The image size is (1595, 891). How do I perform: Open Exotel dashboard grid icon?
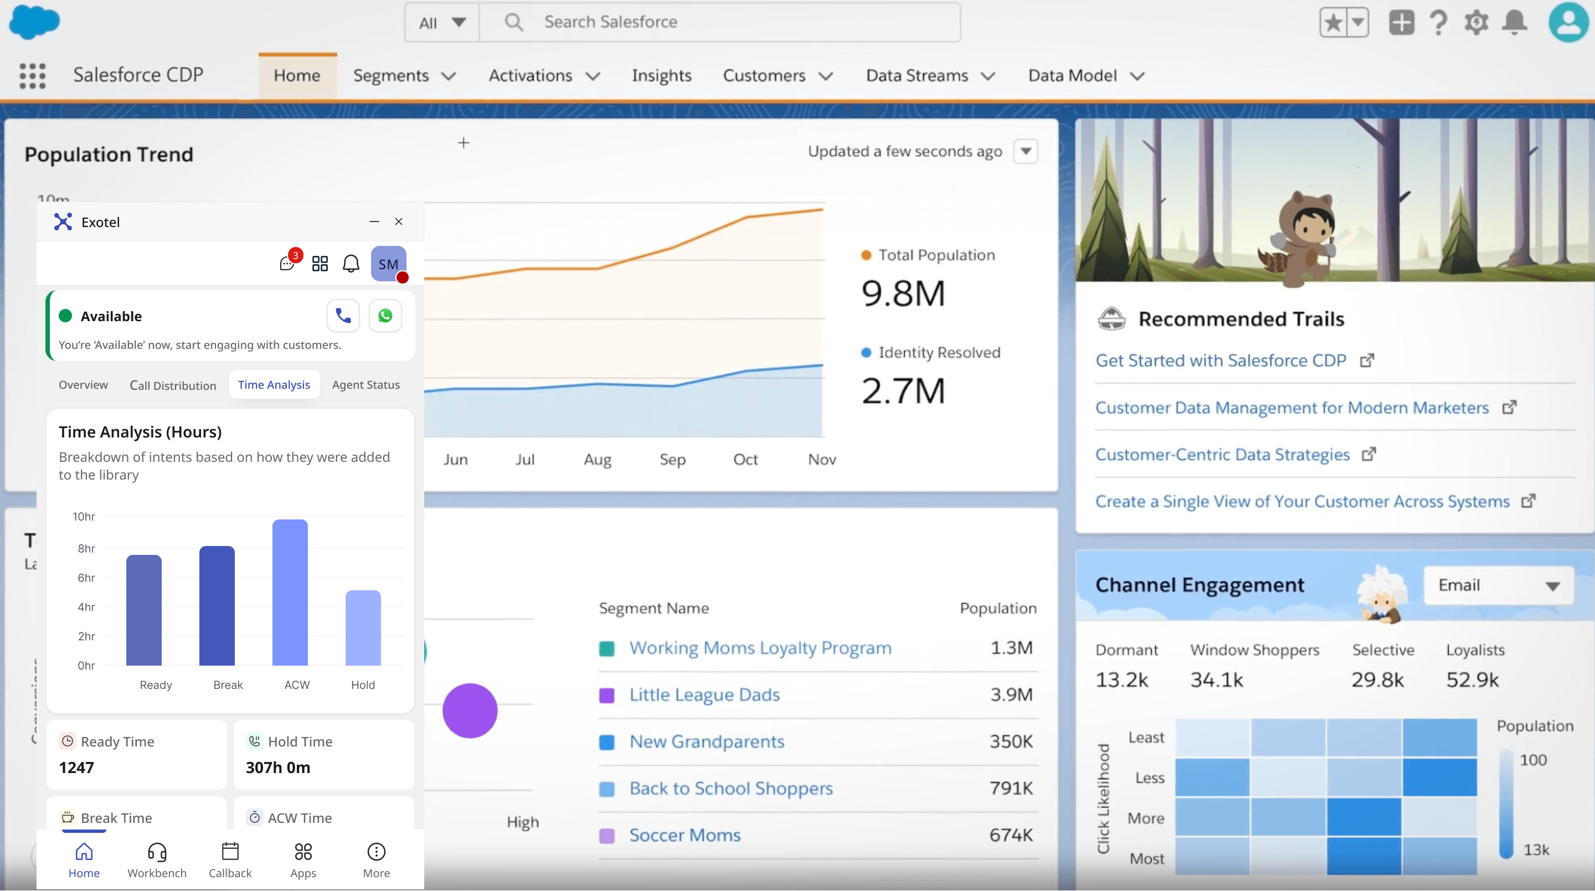coord(320,264)
